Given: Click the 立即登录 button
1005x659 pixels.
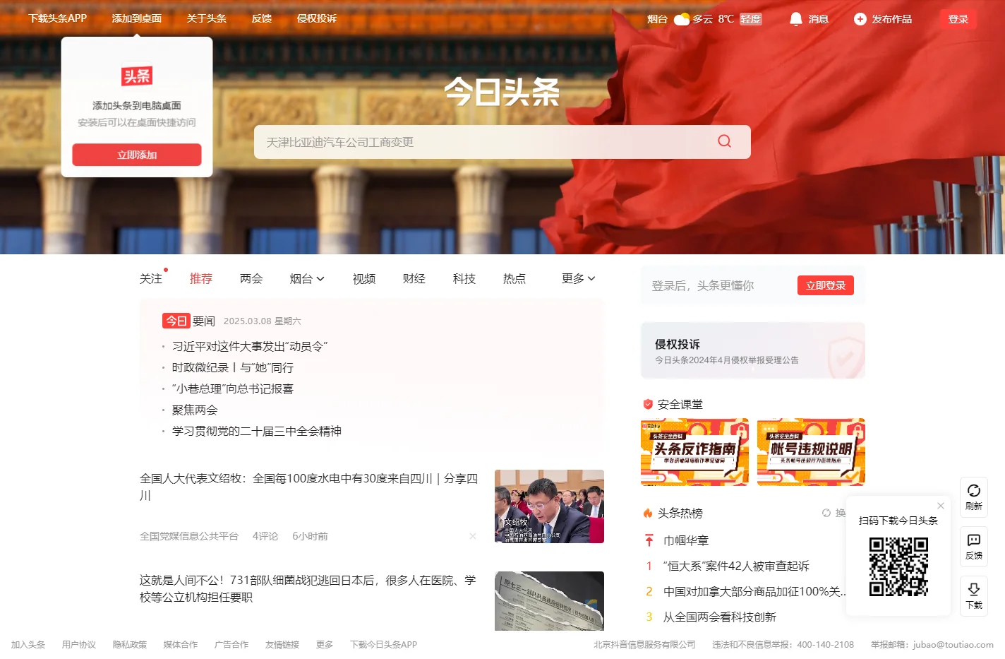Looking at the screenshot, I should point(826,285).
